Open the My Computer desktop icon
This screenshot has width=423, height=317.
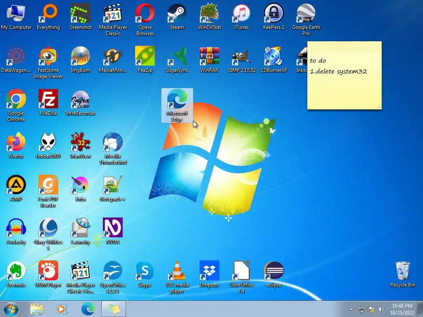coord(16,17)
